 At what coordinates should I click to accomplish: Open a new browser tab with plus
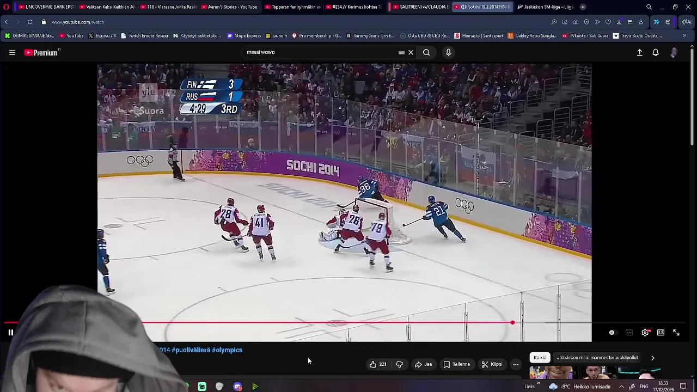click(583, 7)
